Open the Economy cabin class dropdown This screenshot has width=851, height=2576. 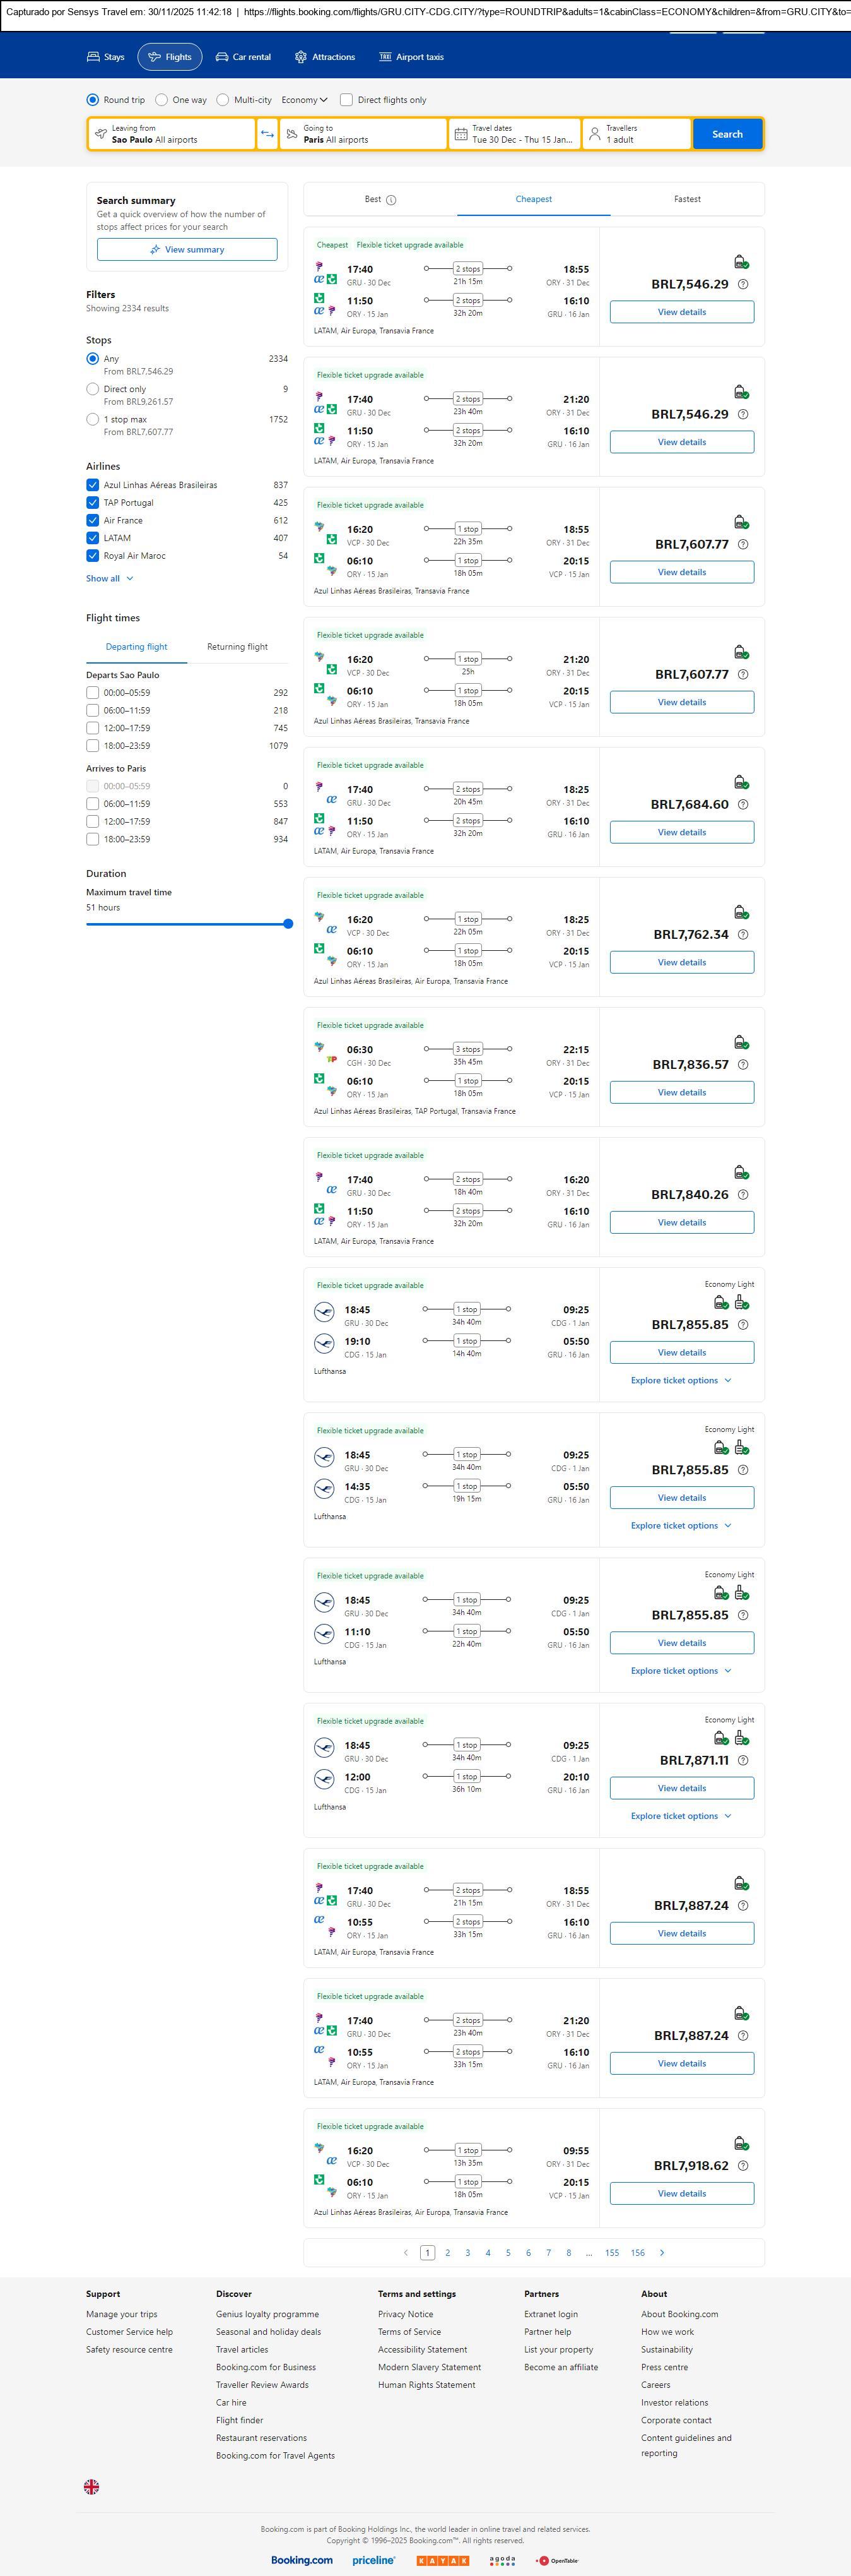303,100
